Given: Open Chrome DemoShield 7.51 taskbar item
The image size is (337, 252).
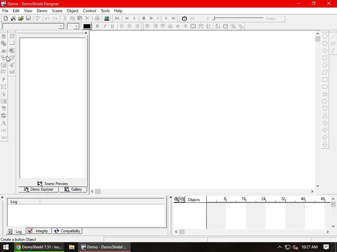Looking at the screenshot, I should [x=39, y=247].
